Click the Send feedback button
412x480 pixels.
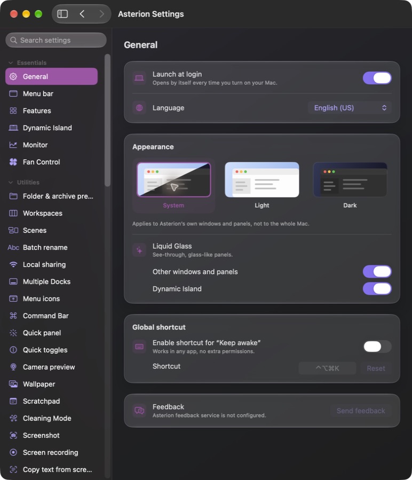(x=361, y=411)
